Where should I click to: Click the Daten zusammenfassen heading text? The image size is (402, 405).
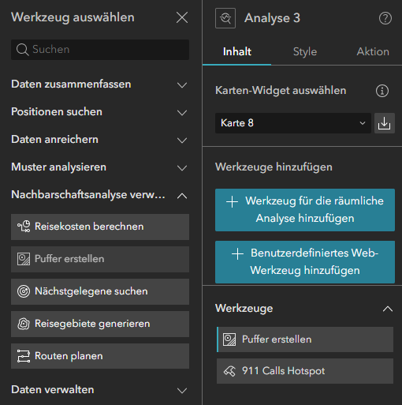point(71,84)
